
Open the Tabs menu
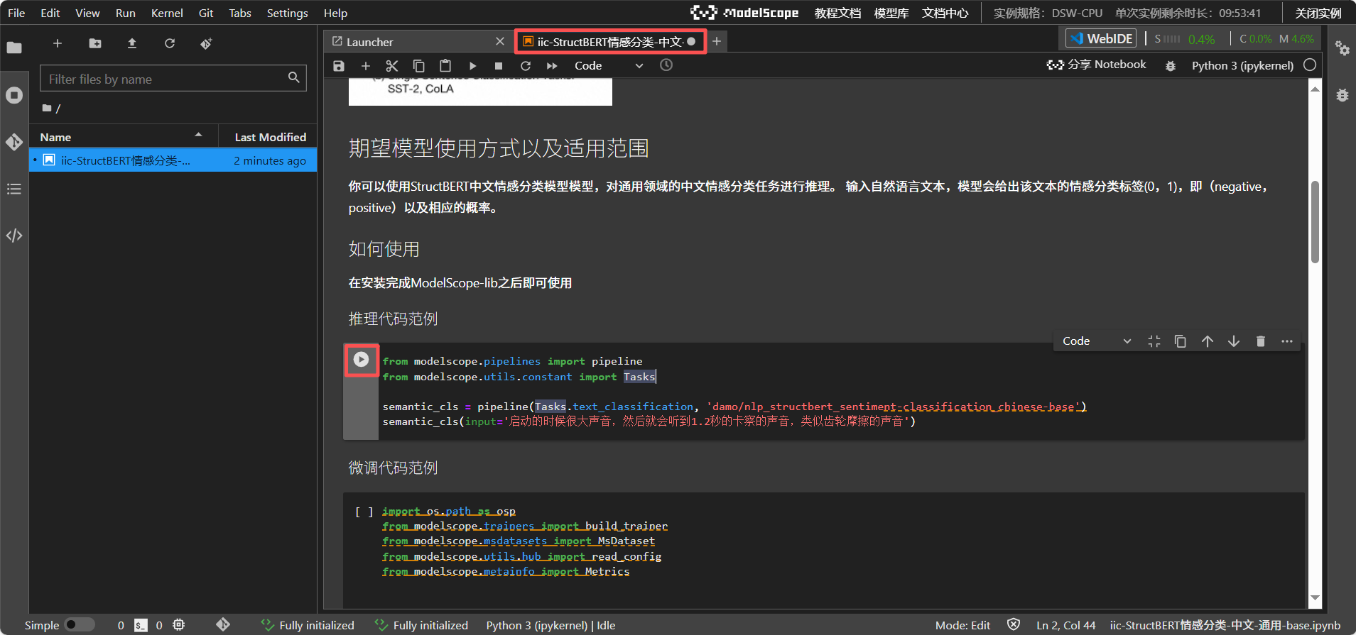click(240, 13)
